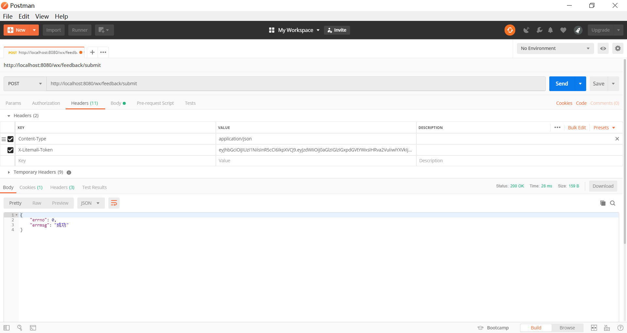Viewport: 627px width, 333px height.
Task: Open notifications bell icon
Action: (x=551, y=30)
